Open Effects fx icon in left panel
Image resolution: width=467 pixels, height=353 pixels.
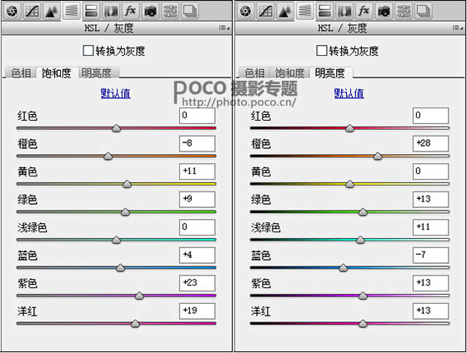(x=130, y=11)
